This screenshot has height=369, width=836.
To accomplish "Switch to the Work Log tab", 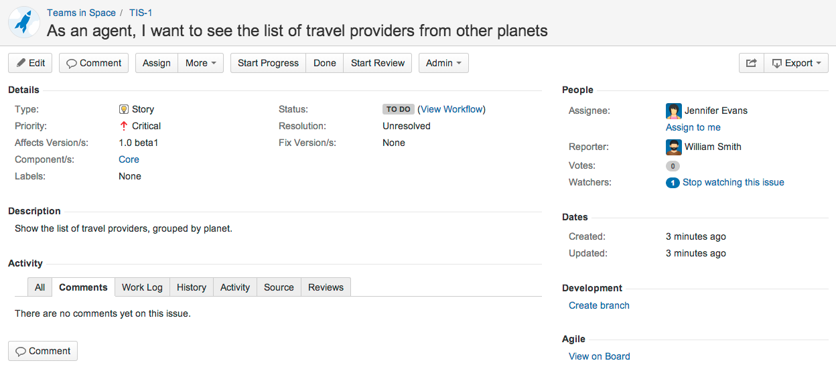I will 142,287.
